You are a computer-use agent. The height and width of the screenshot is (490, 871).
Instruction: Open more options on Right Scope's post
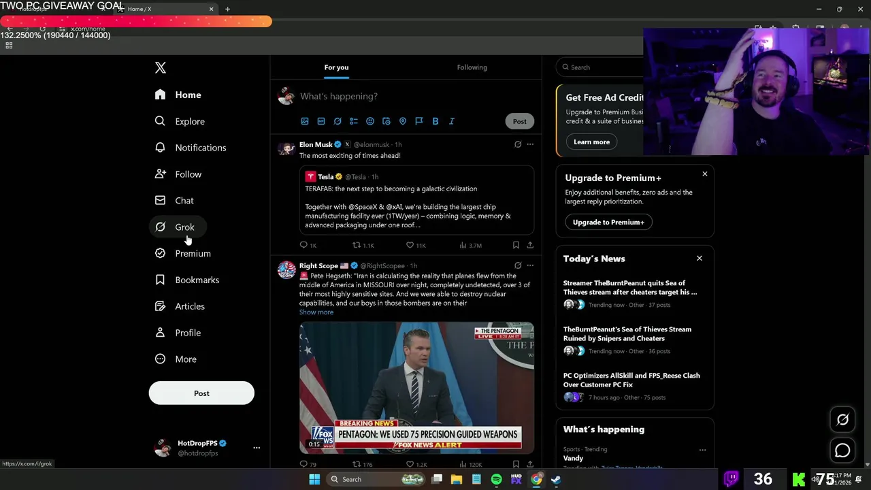pyautogui.click(x=530, y=265)
